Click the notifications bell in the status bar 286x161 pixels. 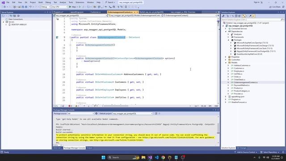point(283,152)
